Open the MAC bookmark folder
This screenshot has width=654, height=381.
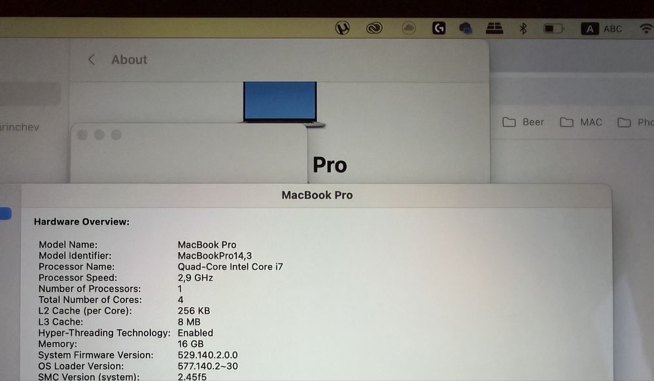point(581,122)
